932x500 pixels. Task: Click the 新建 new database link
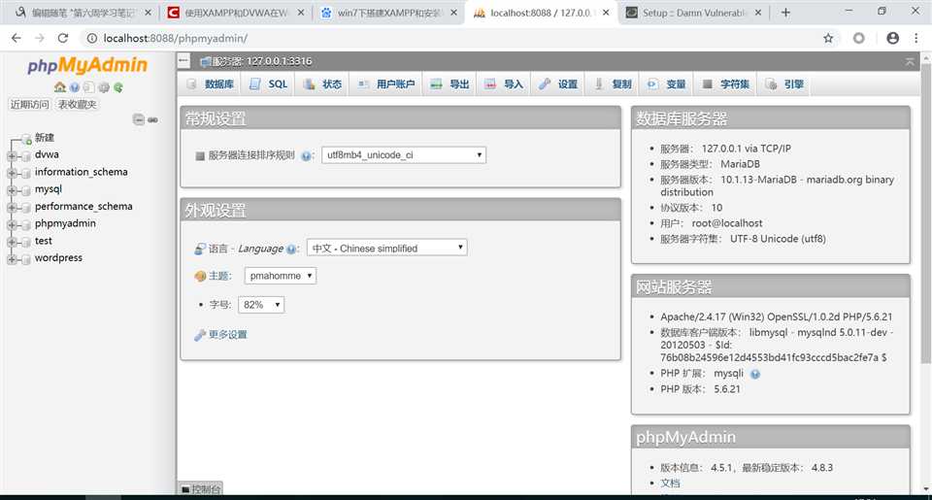tap(44, 138)
